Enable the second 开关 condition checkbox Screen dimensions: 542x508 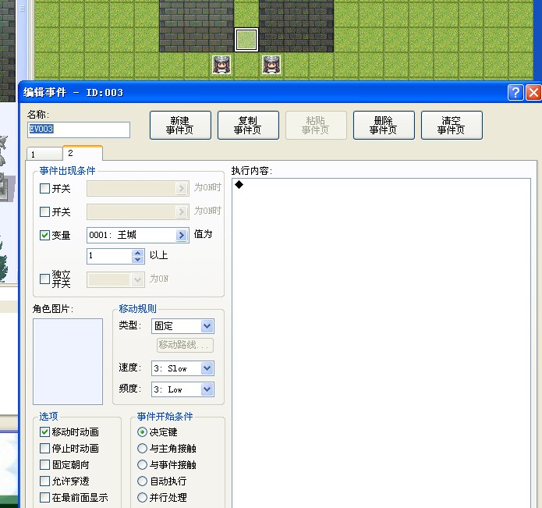coord(45,211)
